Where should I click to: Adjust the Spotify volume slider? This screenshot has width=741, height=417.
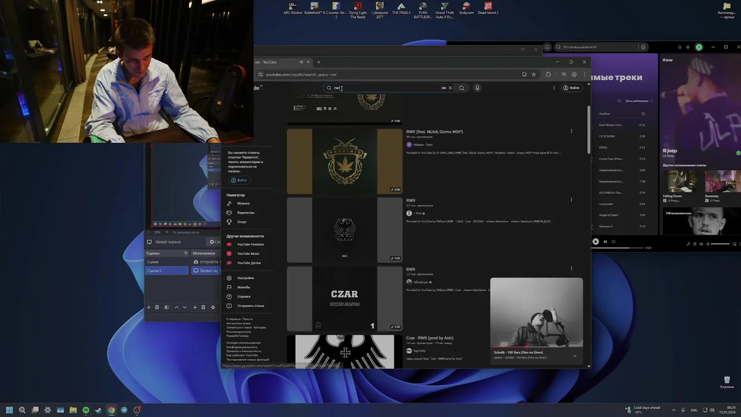[720, 244]
